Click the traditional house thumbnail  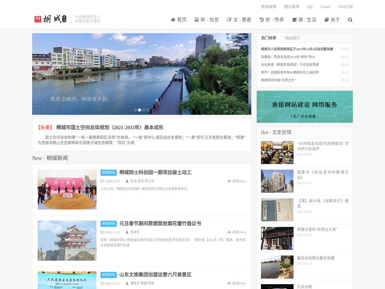(x=277, y=238)
